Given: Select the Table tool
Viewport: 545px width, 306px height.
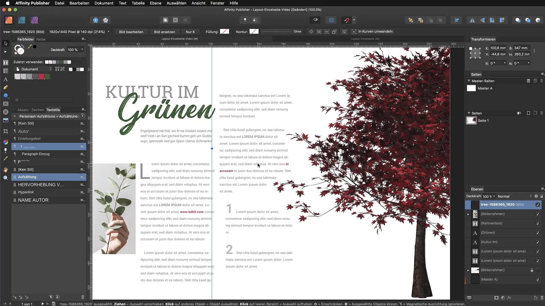Looking at the screenshot, I should (5, 71).
